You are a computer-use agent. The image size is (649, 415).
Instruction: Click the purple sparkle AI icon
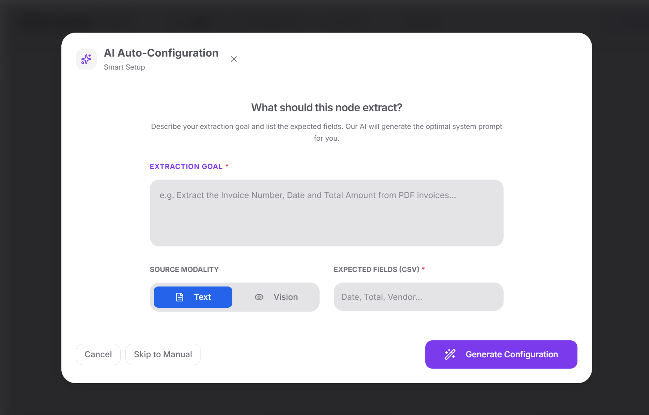86,59
